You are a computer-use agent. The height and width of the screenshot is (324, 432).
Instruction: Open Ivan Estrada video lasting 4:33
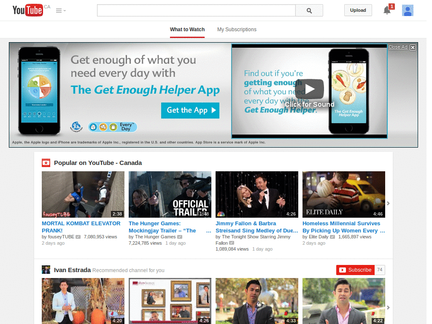[257, 301]
